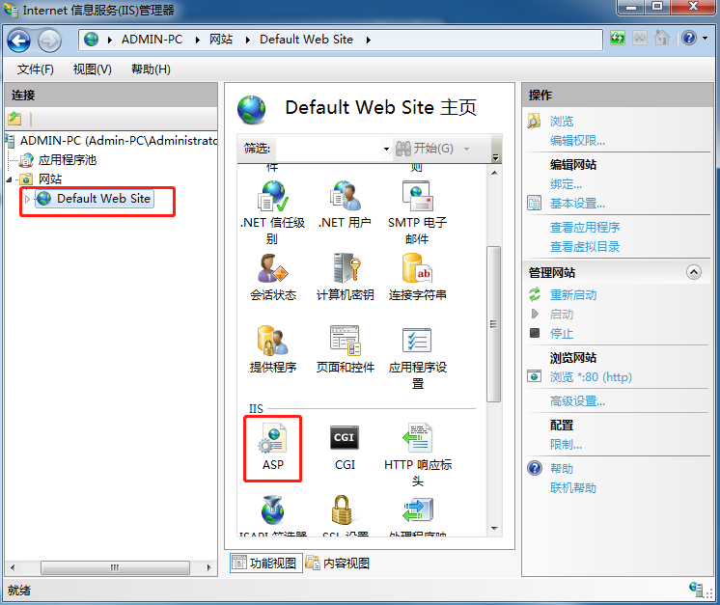
Task: Open the 会话状态 icon
Action: 272,277
